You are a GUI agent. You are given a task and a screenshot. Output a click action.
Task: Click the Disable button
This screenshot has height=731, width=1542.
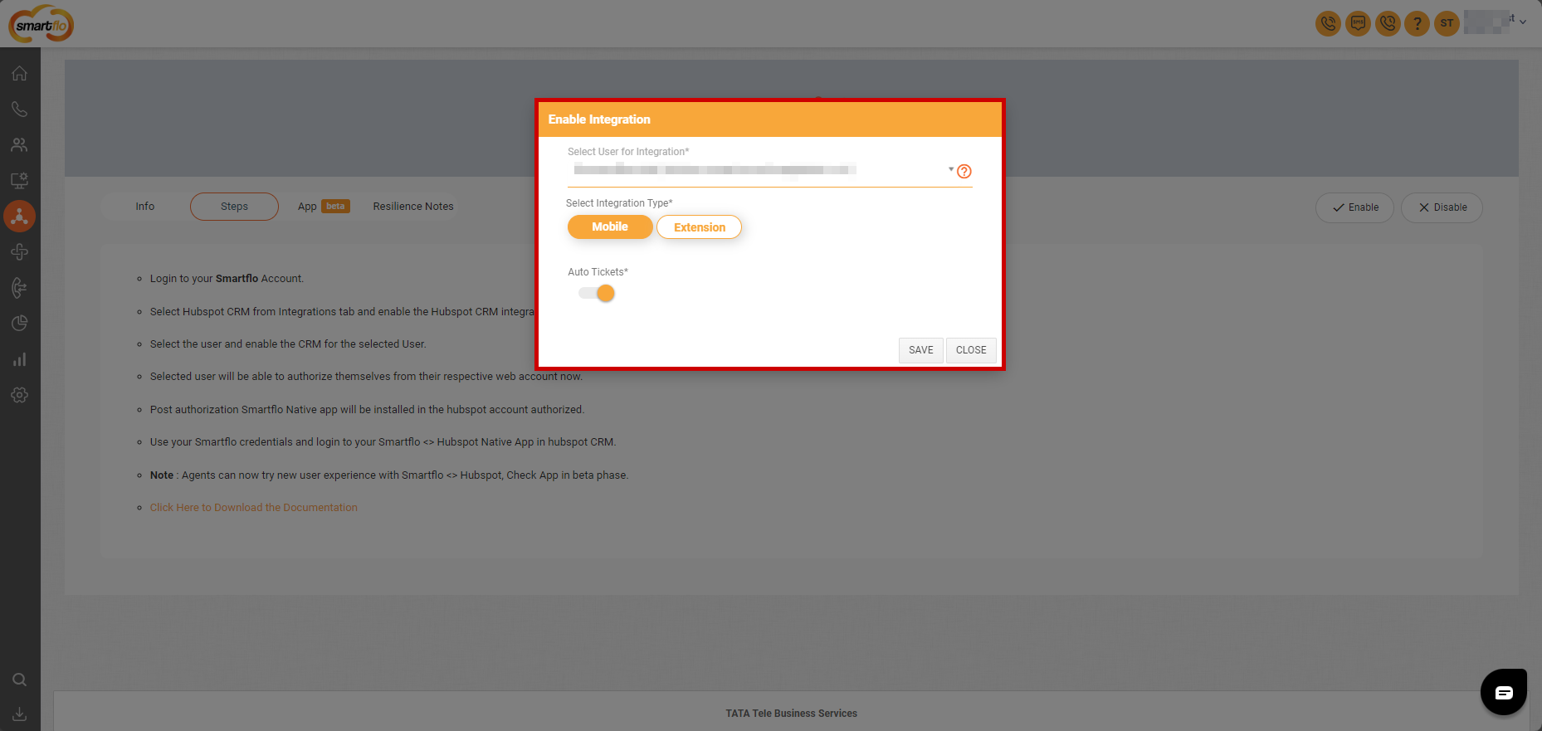[1442, 207]
